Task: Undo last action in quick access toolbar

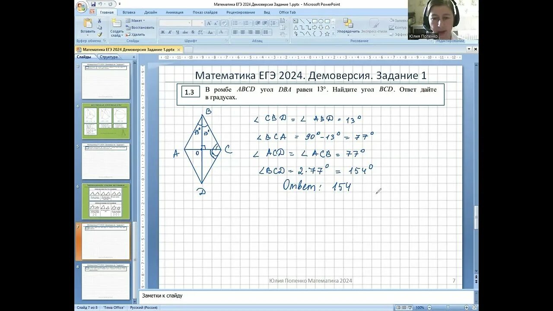Action: [100, 4]
